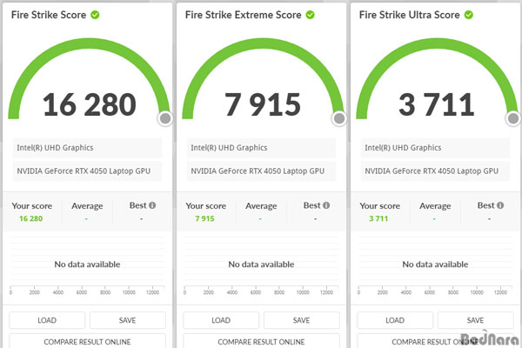Click the green 7 915 value under Your score
This screenshot has width=522, height=348.
(204, 218)
